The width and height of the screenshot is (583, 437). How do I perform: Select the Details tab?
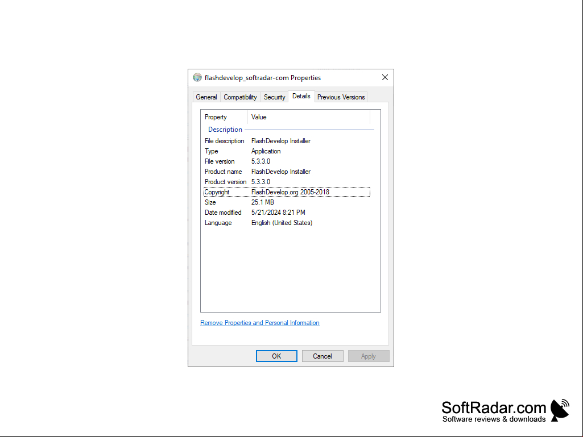tap(301, 96)
